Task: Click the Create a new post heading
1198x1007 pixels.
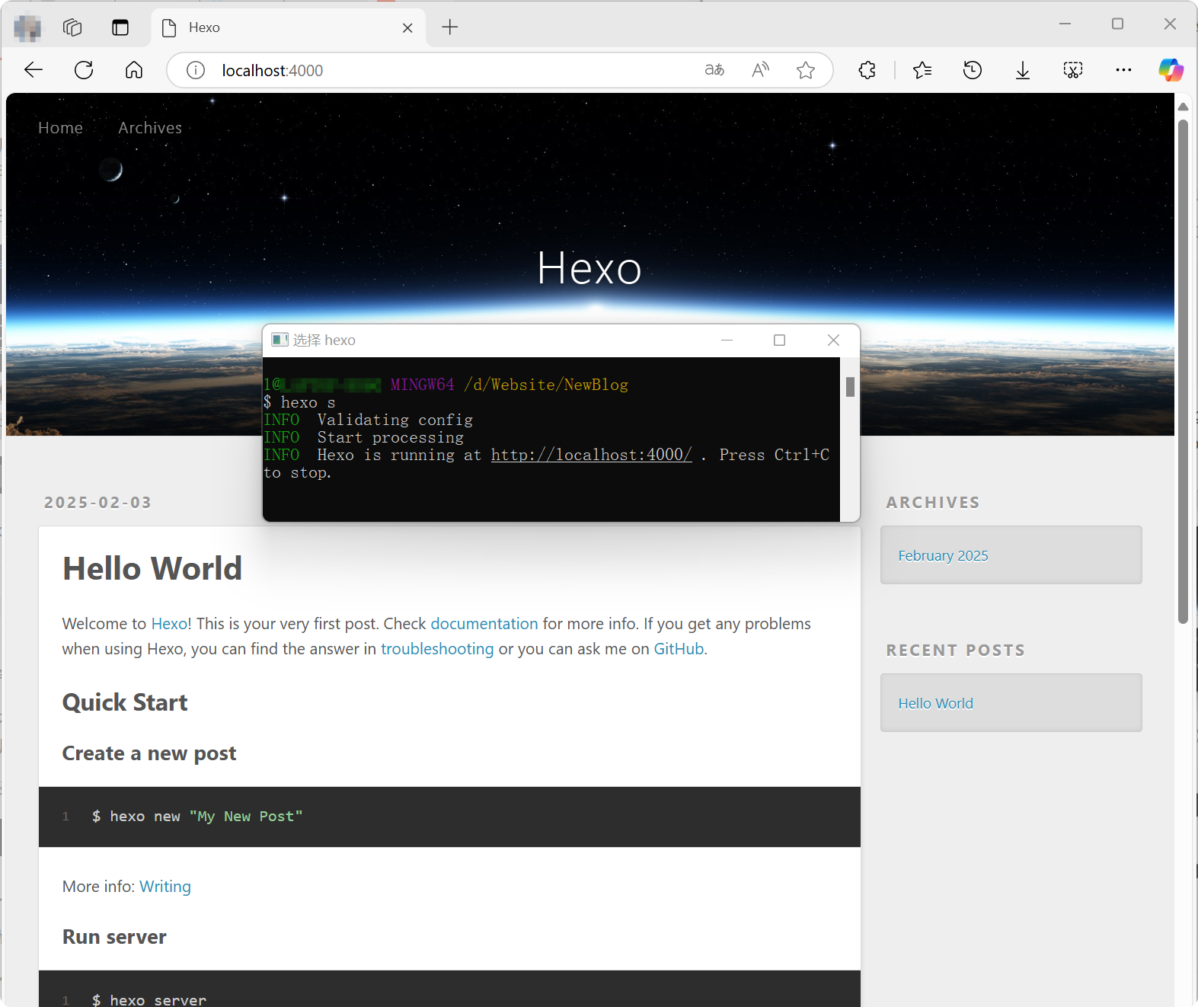Action: pos(149,753)
